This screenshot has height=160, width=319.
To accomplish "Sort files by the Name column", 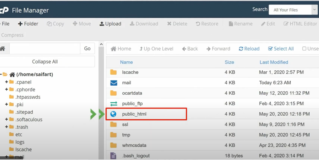I will pyautogui.click(x=126, y=62).
